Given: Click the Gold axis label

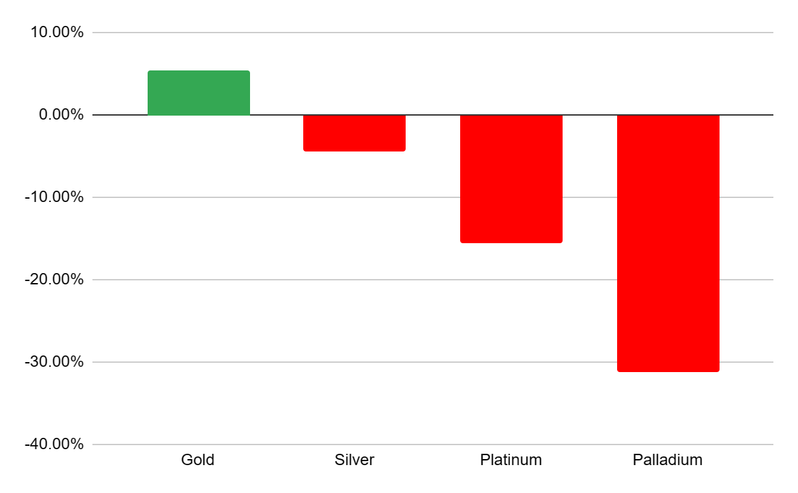Looking at the screenshot, I should [x=198, y=460].
